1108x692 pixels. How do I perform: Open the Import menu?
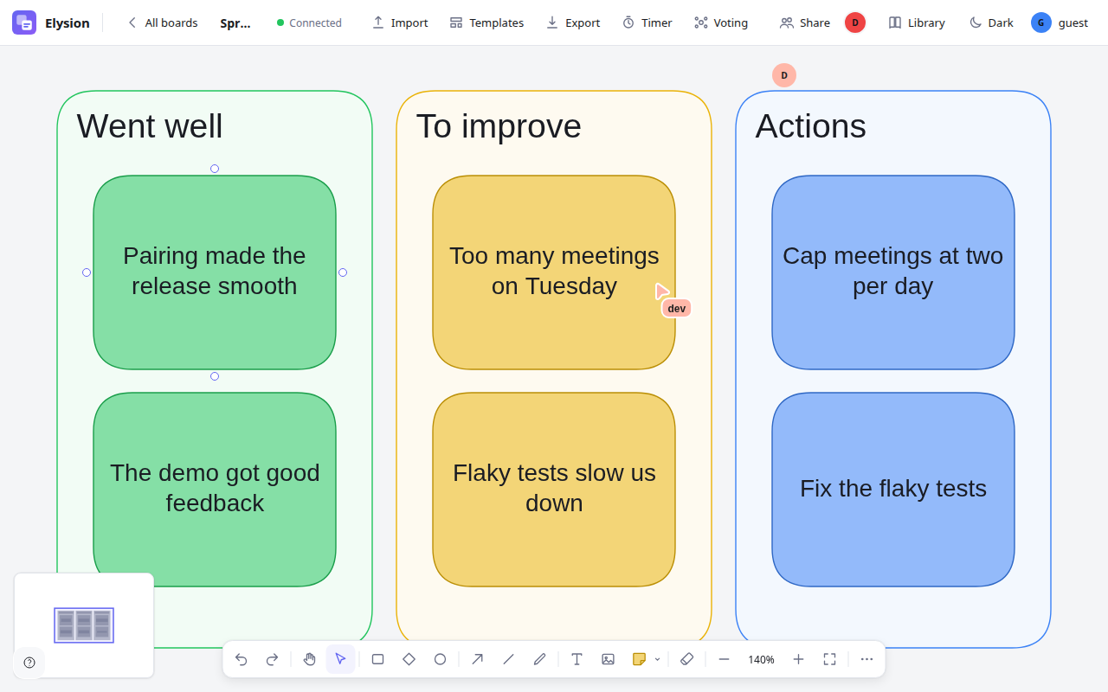pos(400,22)
